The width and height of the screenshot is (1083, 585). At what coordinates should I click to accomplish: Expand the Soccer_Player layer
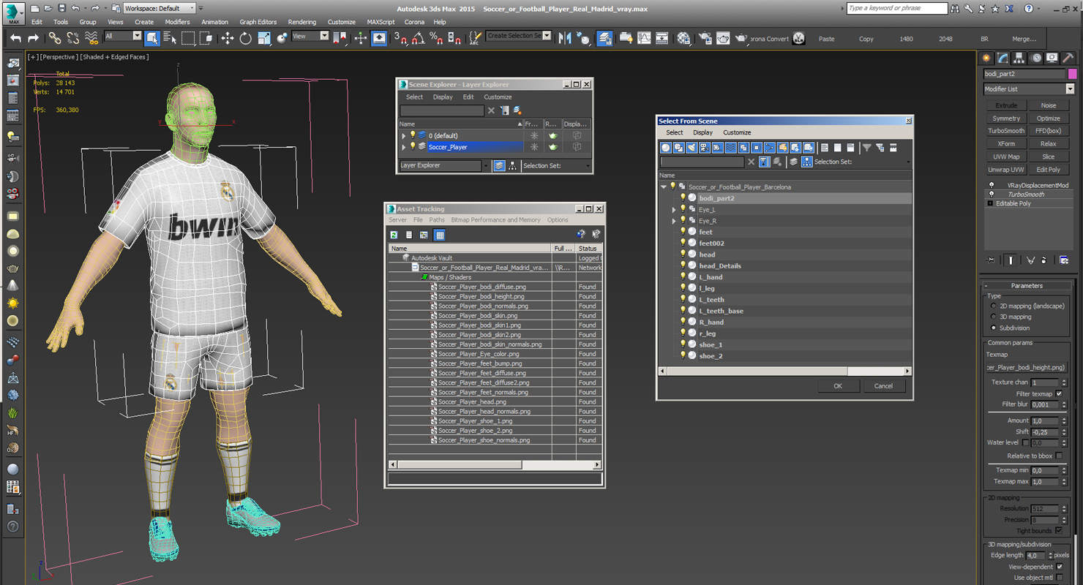pos(403,147)
